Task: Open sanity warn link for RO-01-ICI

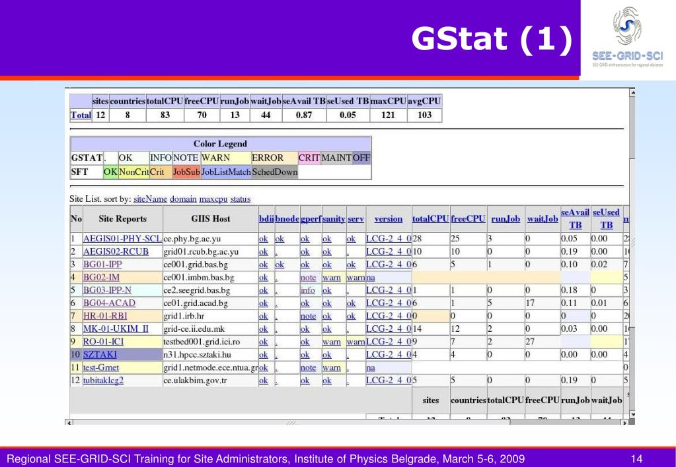Action: coord(332,342)
